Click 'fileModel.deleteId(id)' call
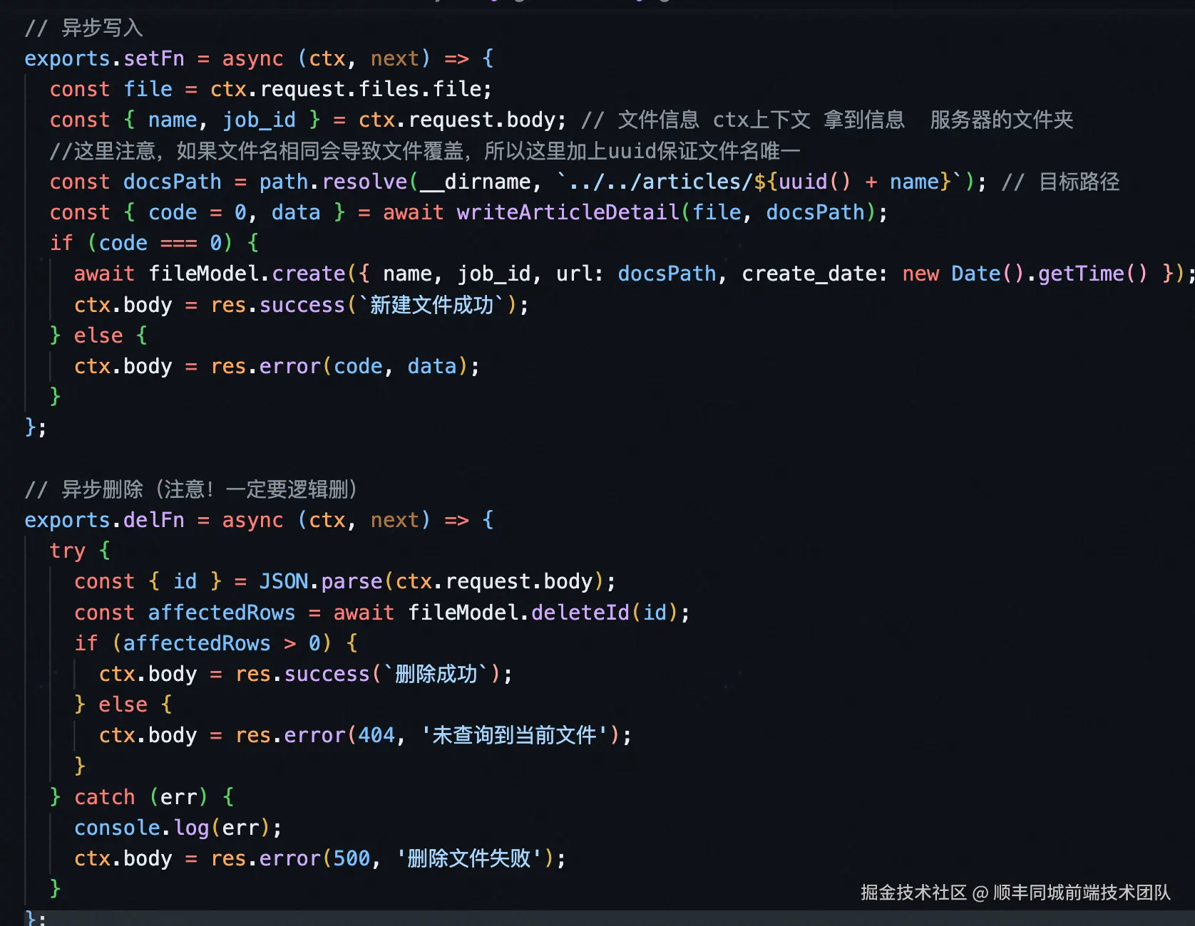The width and height of the screenshot is (1195, 926). pos(542,613)
